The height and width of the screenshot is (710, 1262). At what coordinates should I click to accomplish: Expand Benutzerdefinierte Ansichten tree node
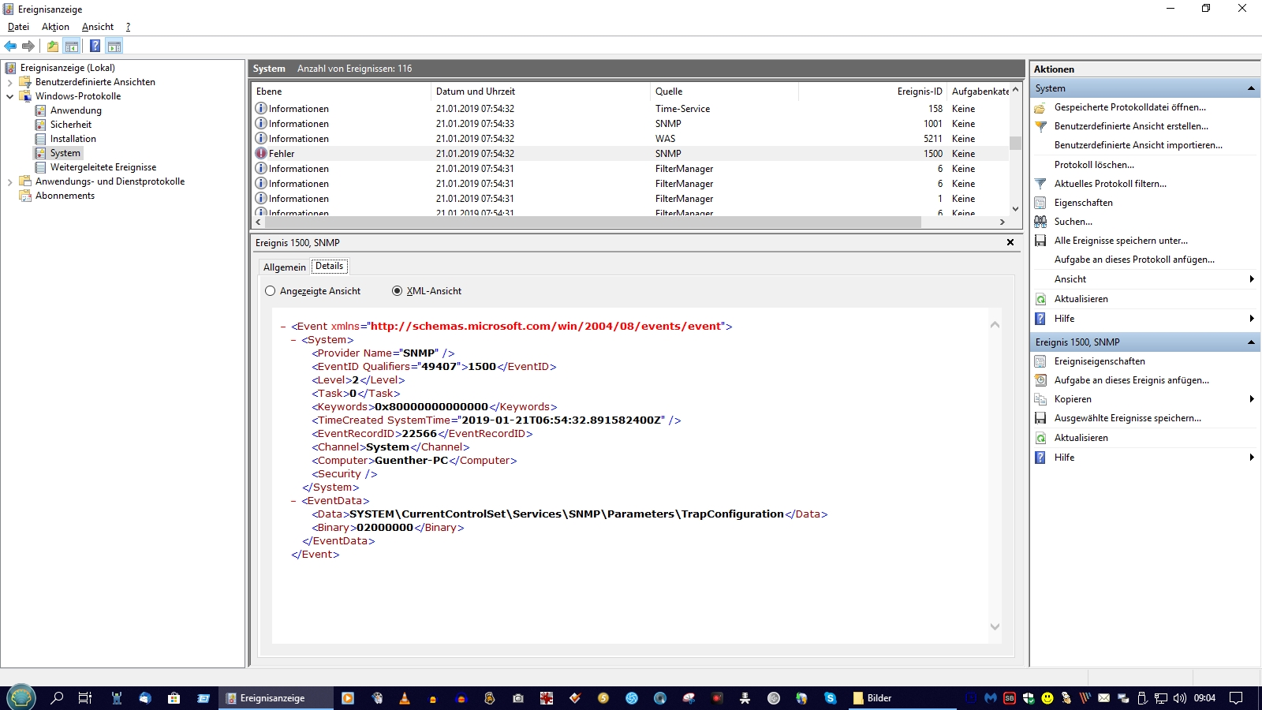tap(9, 82)
